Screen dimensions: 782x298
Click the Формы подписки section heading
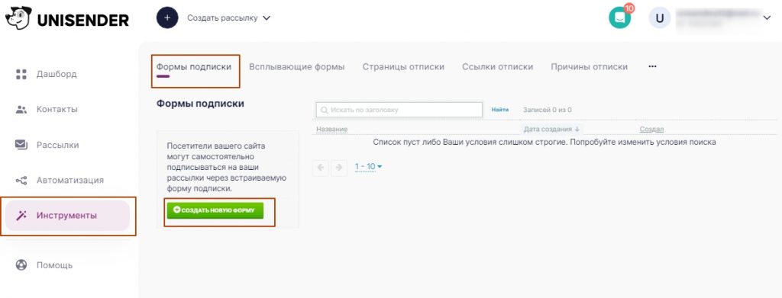(x=201, y=104)
